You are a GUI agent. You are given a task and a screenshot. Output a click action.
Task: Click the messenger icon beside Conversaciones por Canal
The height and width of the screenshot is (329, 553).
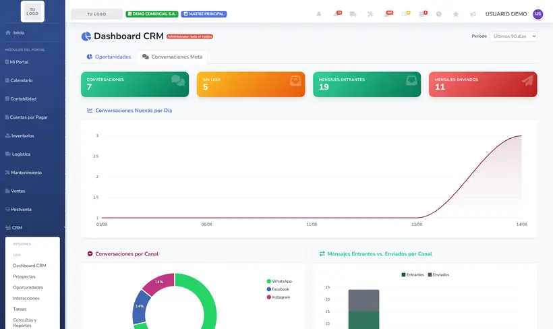(90, 253)
